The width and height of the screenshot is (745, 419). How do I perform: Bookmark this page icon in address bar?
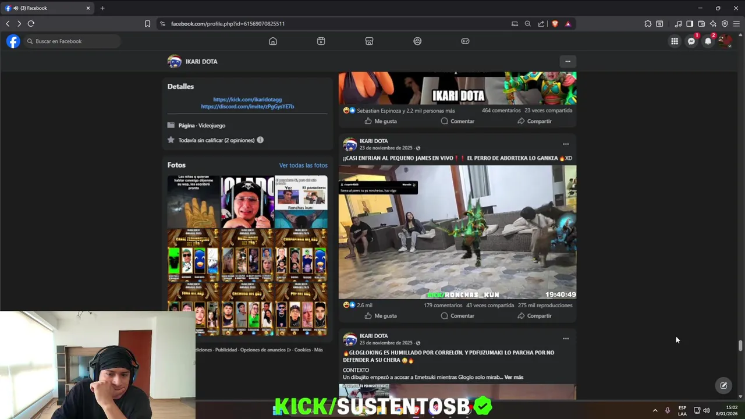[147, 24]
